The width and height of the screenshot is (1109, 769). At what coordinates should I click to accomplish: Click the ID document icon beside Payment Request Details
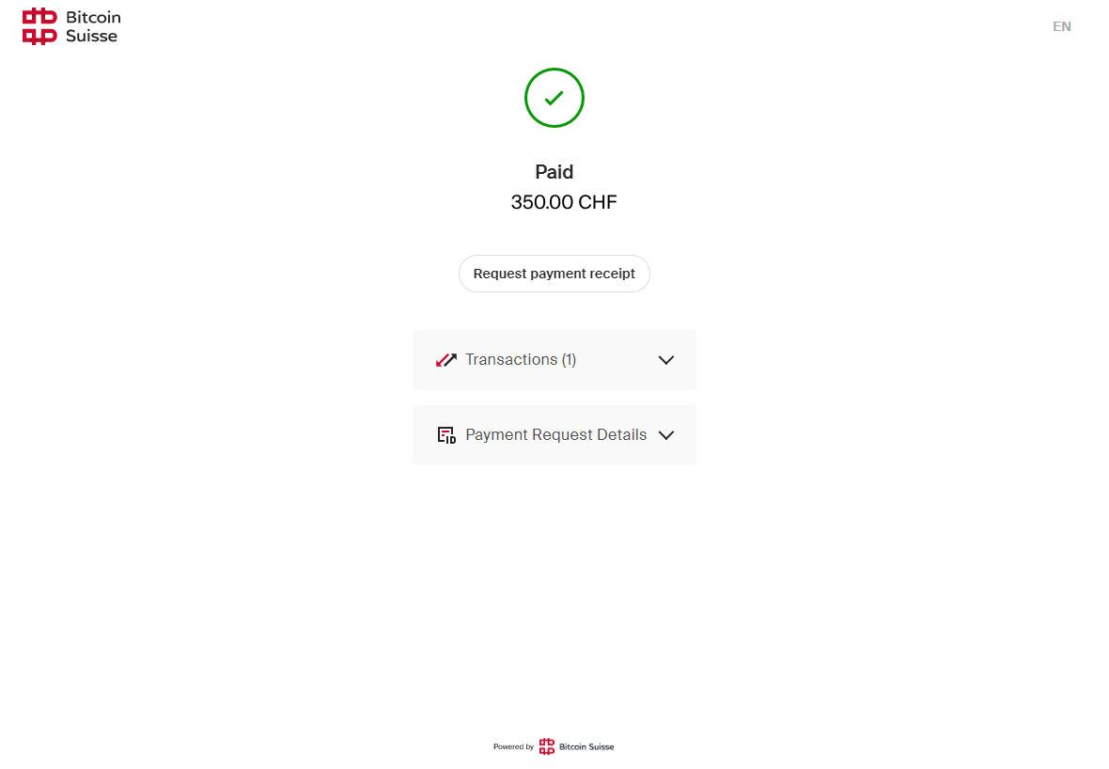pyautogui.click(x=445, y=434)
